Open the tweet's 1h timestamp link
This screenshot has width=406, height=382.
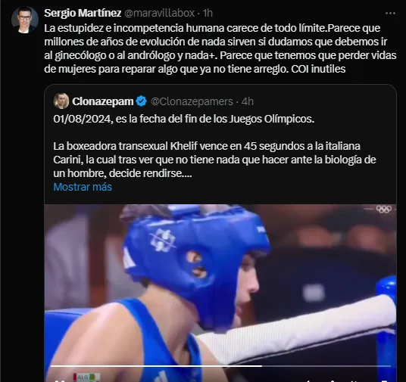pyautogui.click(x=208, y=13)
